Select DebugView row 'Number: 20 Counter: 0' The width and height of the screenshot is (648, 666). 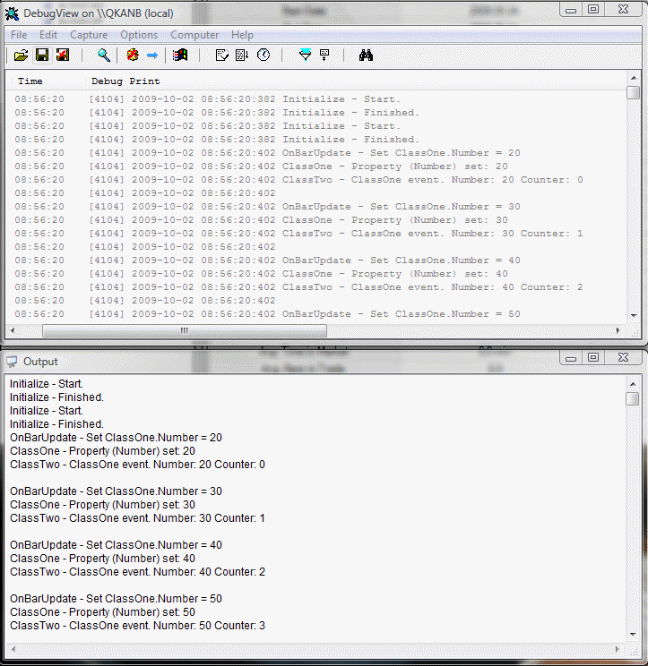(316, 180)
